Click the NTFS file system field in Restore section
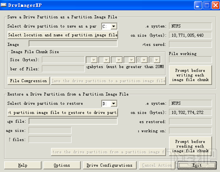The height and width of the screenshot is (172, 220). click(x=190, y=103)
